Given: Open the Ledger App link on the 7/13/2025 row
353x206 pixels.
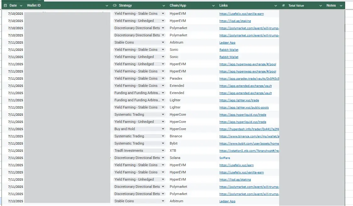Looking at the screenshot, I should [227, 201].
